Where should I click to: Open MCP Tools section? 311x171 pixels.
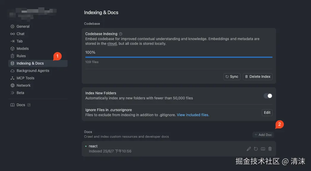click(x=25, y=78)
